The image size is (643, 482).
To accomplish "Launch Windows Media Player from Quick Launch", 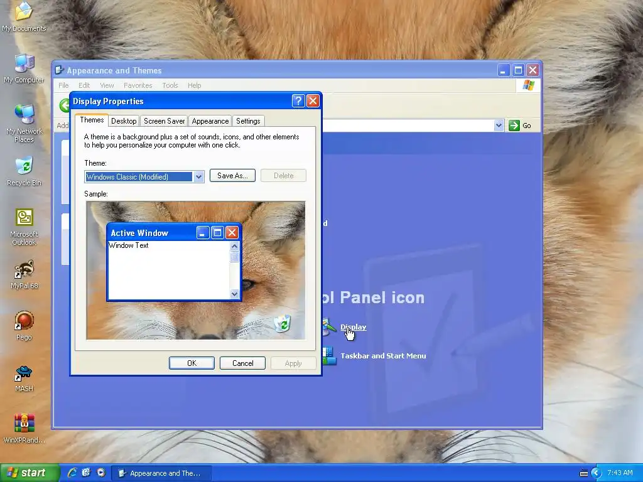I will (100, 473).
